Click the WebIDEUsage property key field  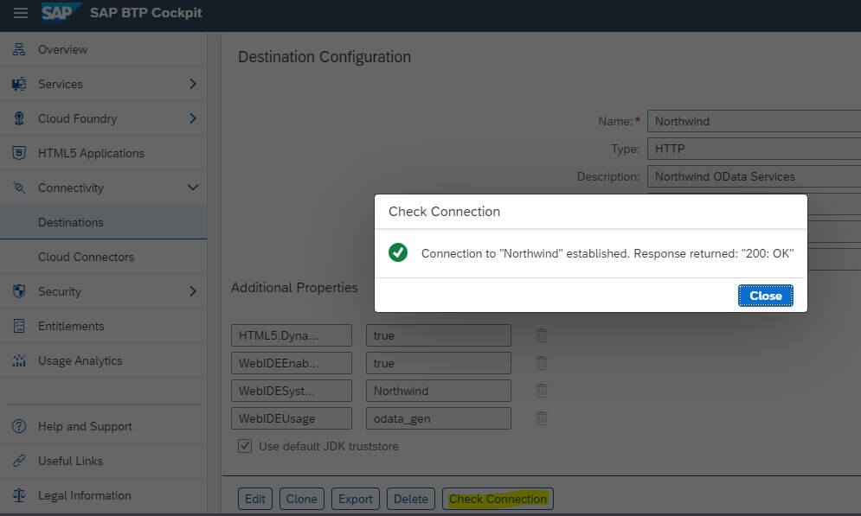(292, 418)
